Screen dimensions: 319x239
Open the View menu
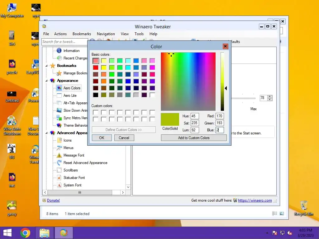[x=125, y=34]
